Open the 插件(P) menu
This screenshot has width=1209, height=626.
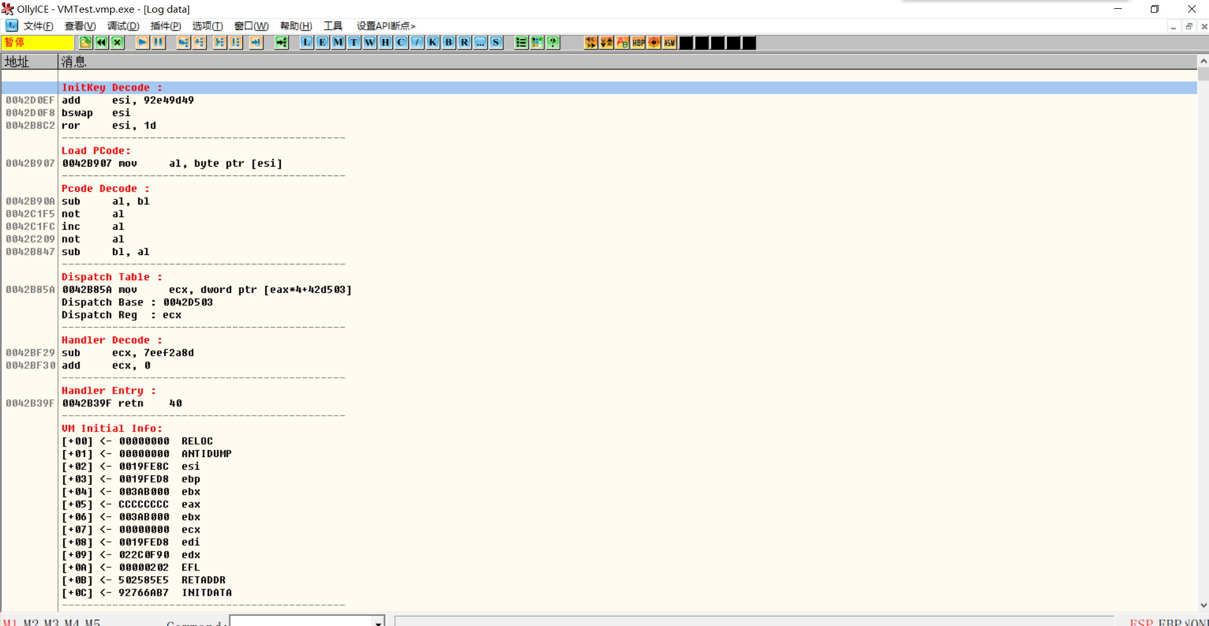[165, 26]
